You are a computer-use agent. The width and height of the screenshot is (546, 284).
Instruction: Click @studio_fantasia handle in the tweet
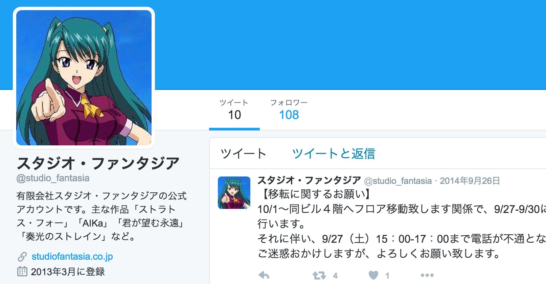398,181
